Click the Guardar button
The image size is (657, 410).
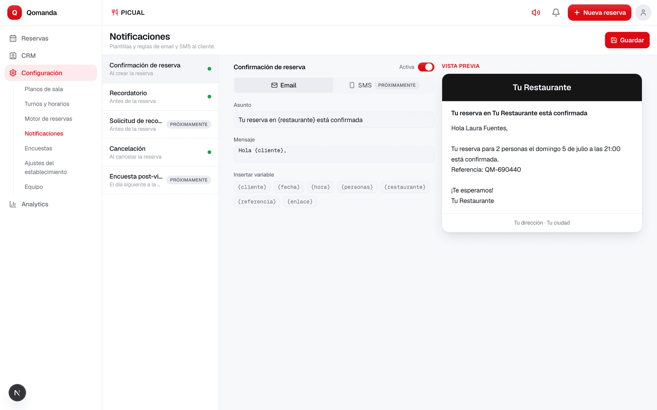point(627,40)
